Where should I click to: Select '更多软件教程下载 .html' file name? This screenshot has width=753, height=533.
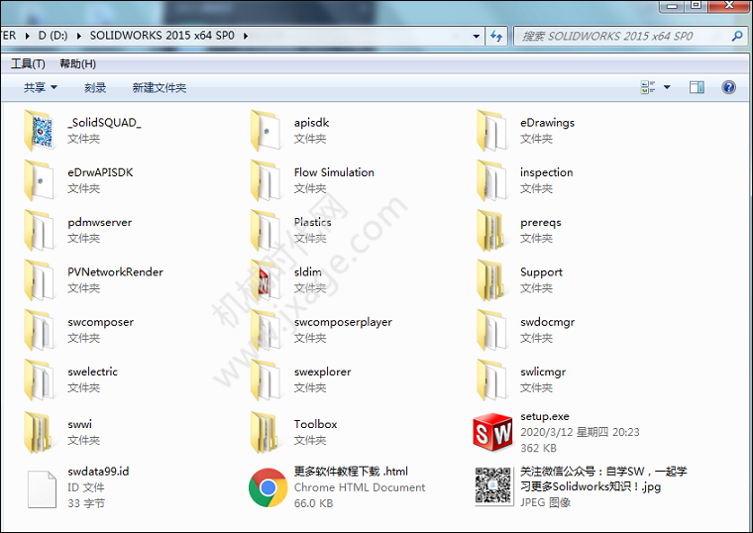tap(351, 472)
